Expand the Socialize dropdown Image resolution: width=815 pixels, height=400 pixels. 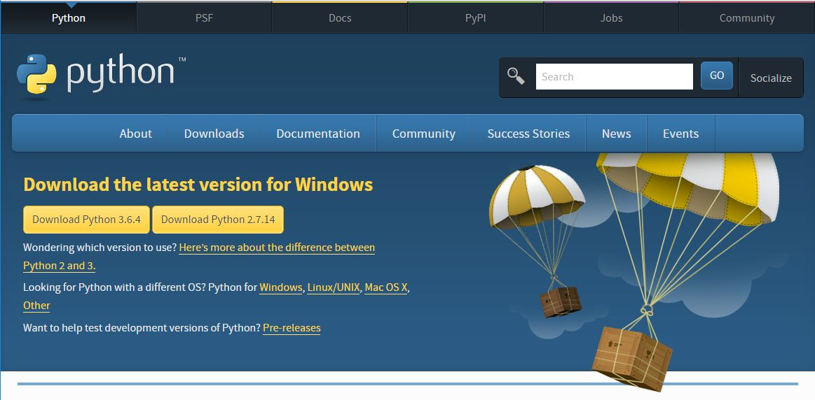click(771, 78)
